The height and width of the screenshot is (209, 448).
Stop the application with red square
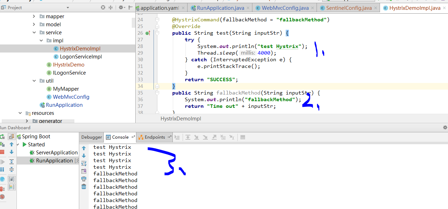(x=2, y=152)
